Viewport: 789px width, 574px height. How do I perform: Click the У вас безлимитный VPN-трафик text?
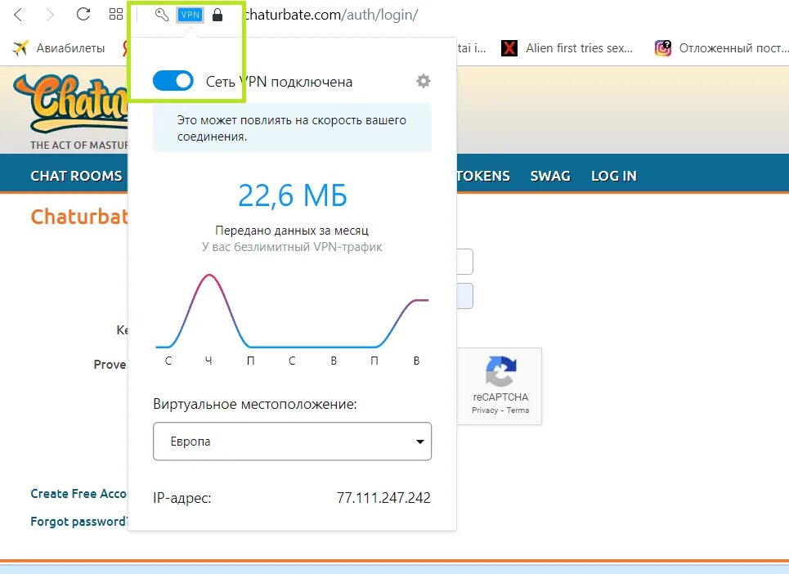(293, 247)
